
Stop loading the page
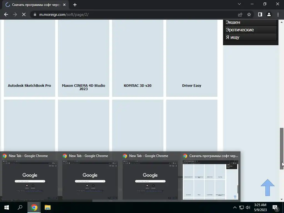pos(24,14)
